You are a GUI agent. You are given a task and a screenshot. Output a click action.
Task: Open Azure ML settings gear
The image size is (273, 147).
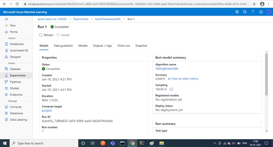tap(237, 12)
